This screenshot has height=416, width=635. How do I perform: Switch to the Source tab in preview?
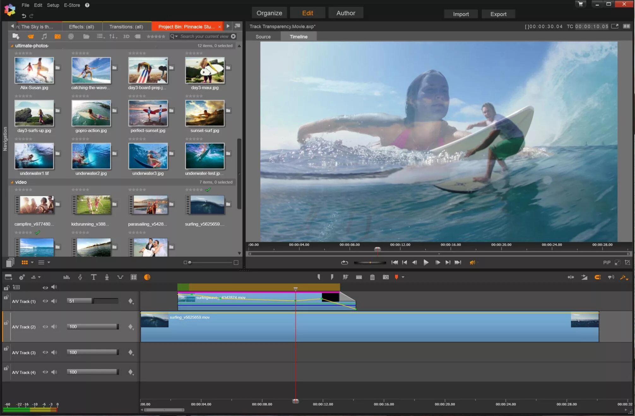(x=263, y=36)
